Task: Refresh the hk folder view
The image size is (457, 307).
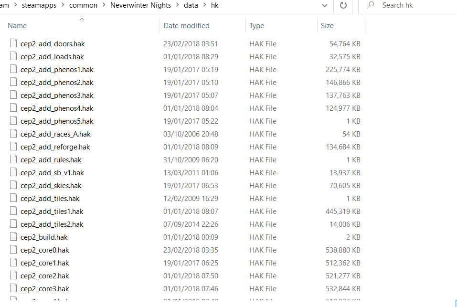Action: [343, 5]
